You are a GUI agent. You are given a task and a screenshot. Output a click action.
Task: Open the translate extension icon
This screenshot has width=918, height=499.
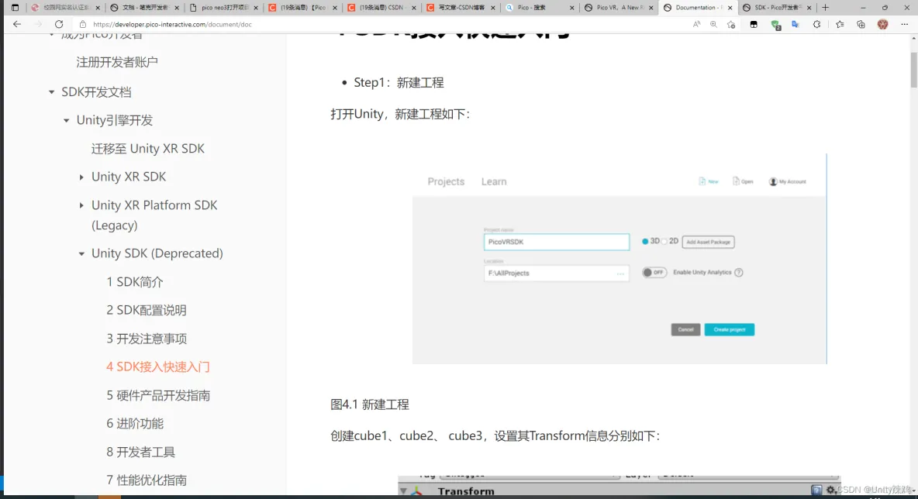coord(795,24)
